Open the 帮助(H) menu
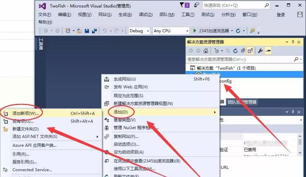The width and height of the screenshot is (306, 177). [45, 22]
